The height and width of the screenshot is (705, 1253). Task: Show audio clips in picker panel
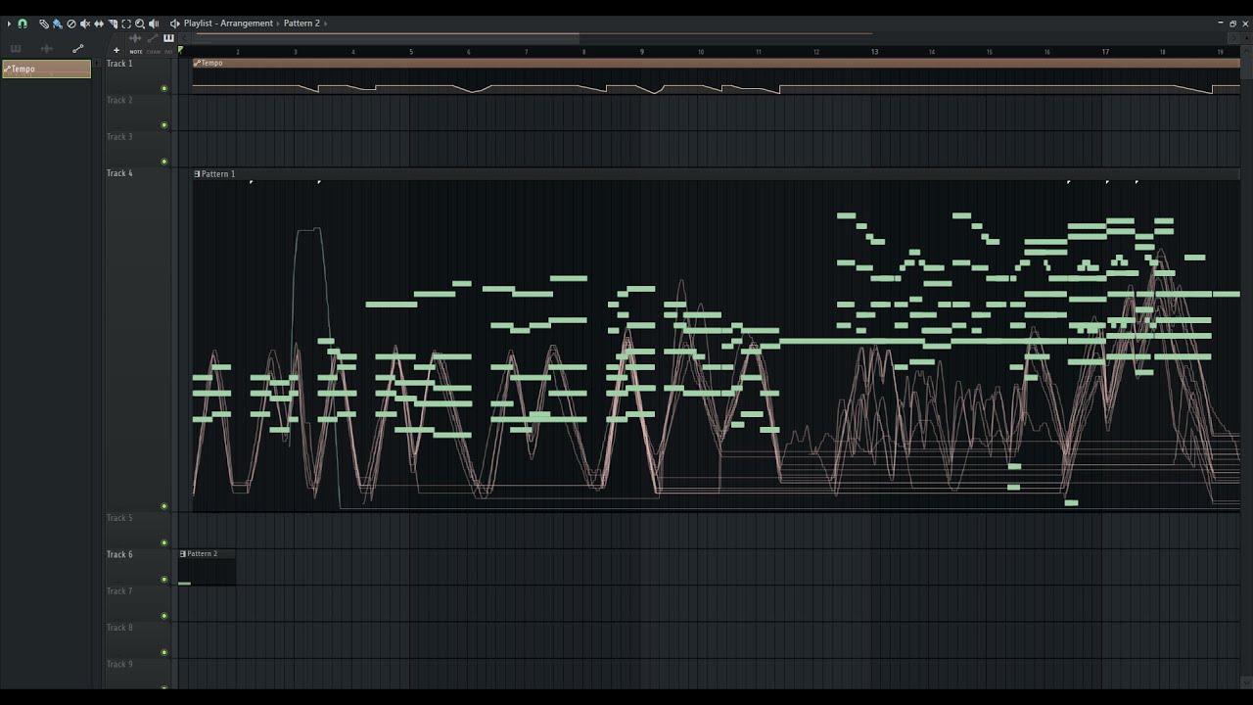tap(47, 49)
